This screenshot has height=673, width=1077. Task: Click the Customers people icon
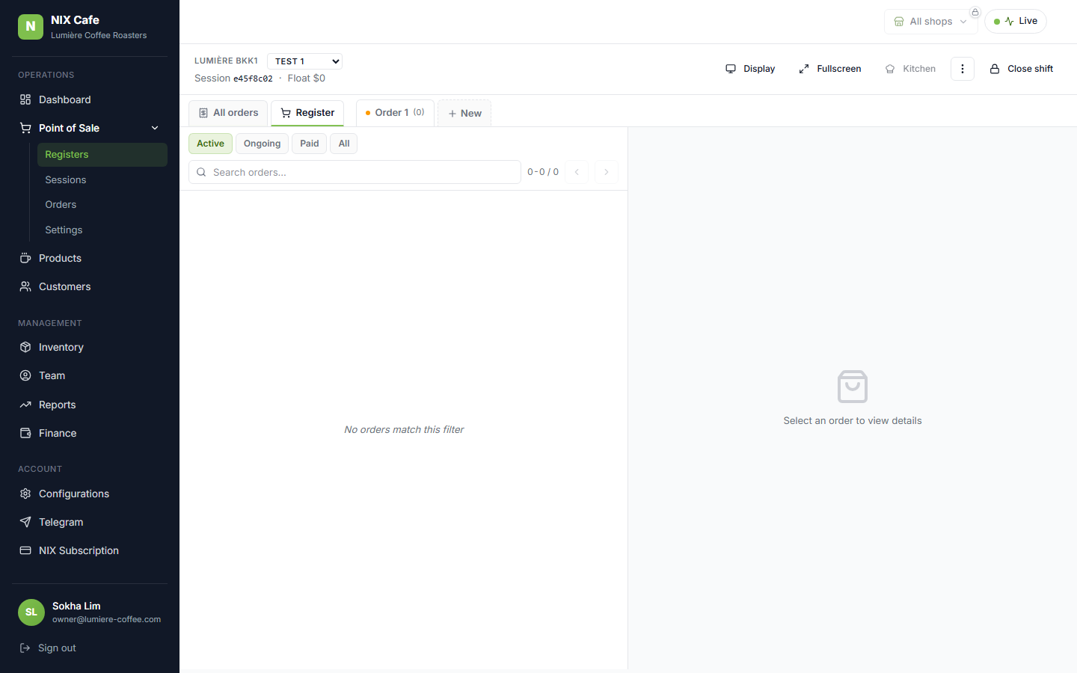[x=25, y=286]
